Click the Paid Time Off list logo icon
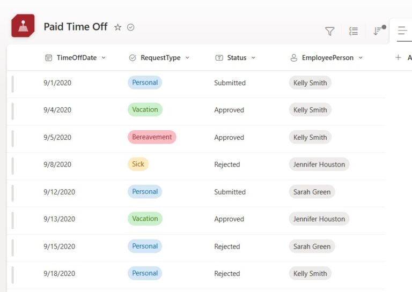The image size is (412, 292). click(x=23, y=26)
